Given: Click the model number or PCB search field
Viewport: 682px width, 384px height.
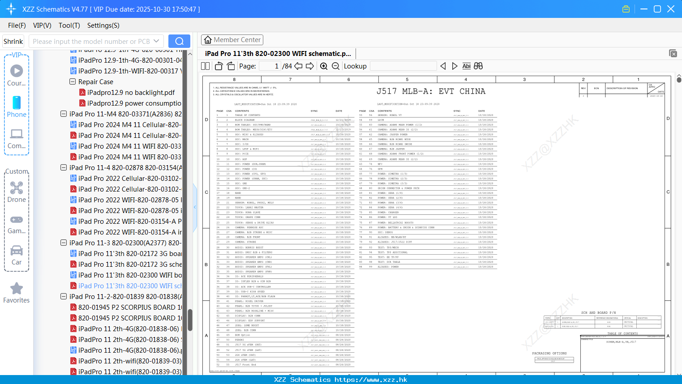Looking at the screenshot, I should [x=91, y=41].
